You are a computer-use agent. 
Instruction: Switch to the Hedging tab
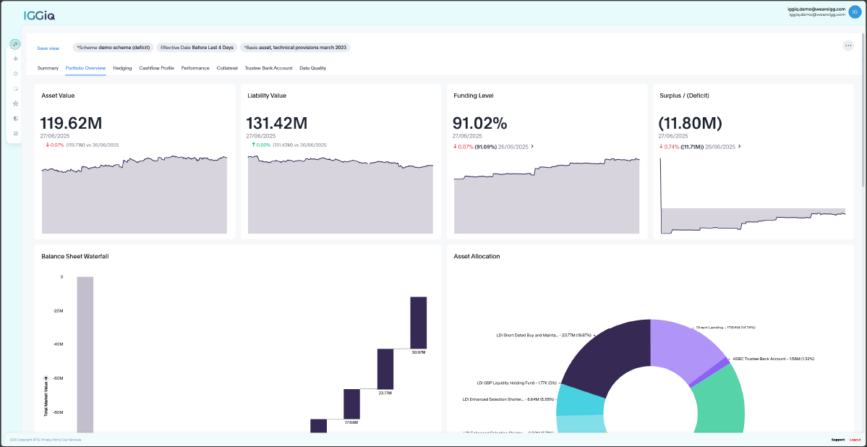122,68
